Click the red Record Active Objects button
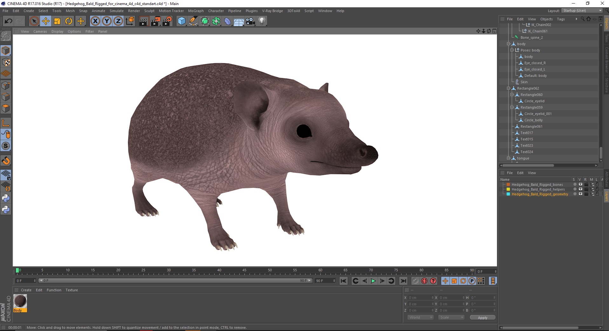This screenshot has height=331, width=609. [424, 281]
